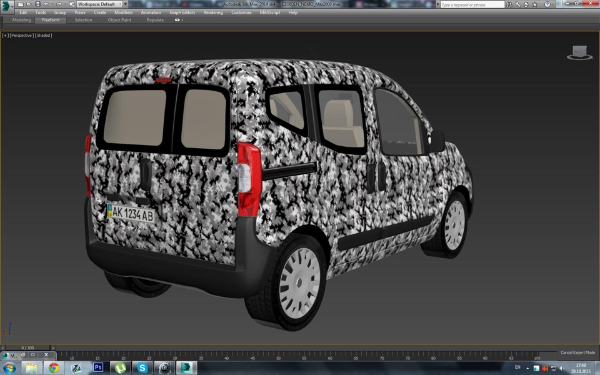Click the Favorites star icon
This screenshot has width=600, height=375.
click(535, 4)
